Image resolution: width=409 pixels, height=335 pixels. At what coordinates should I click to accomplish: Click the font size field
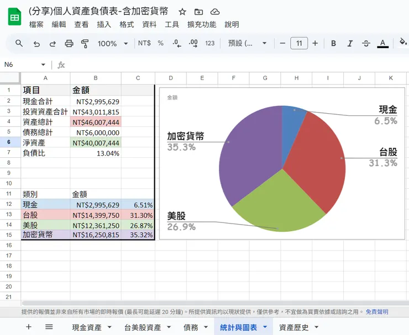[x=299, y=43]
